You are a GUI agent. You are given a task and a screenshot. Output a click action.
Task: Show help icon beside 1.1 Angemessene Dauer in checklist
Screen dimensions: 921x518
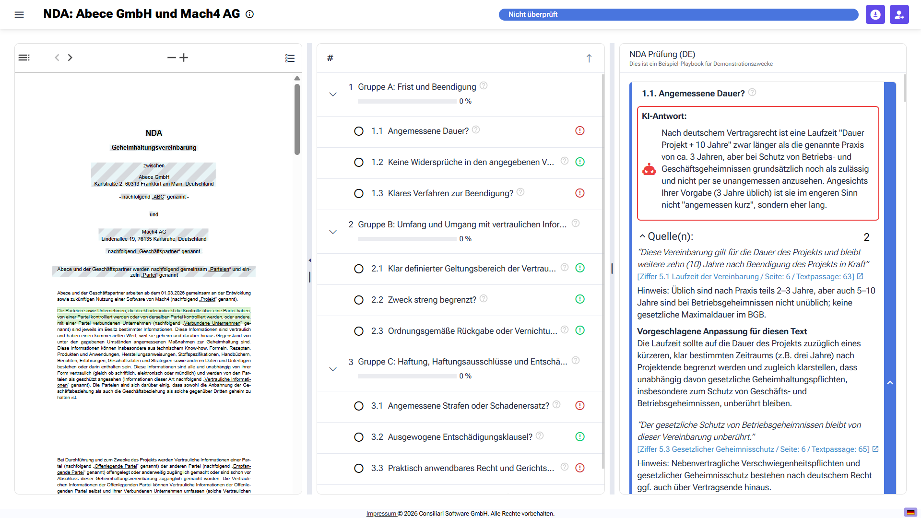tap(476, 129)
